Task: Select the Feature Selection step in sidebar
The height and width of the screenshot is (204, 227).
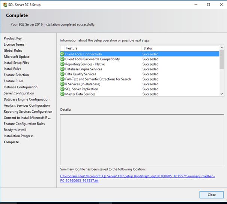Action: pos(16,75)
